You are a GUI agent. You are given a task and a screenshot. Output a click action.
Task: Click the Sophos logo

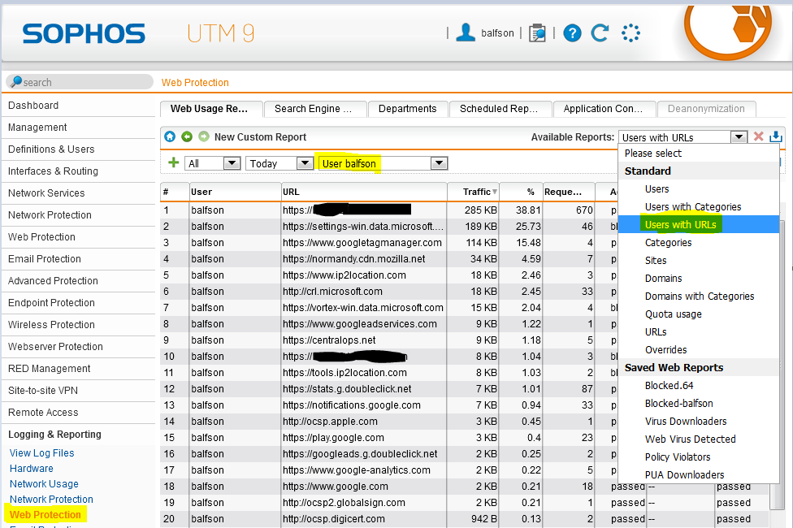click(84, 34)
